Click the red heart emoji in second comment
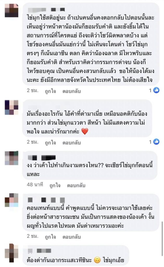This screenshot has width=164, height=267. (85, 131)
